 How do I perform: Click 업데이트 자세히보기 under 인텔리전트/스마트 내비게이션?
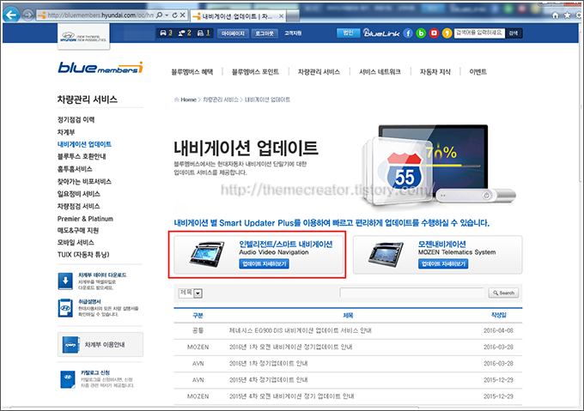tap(264, 264)
